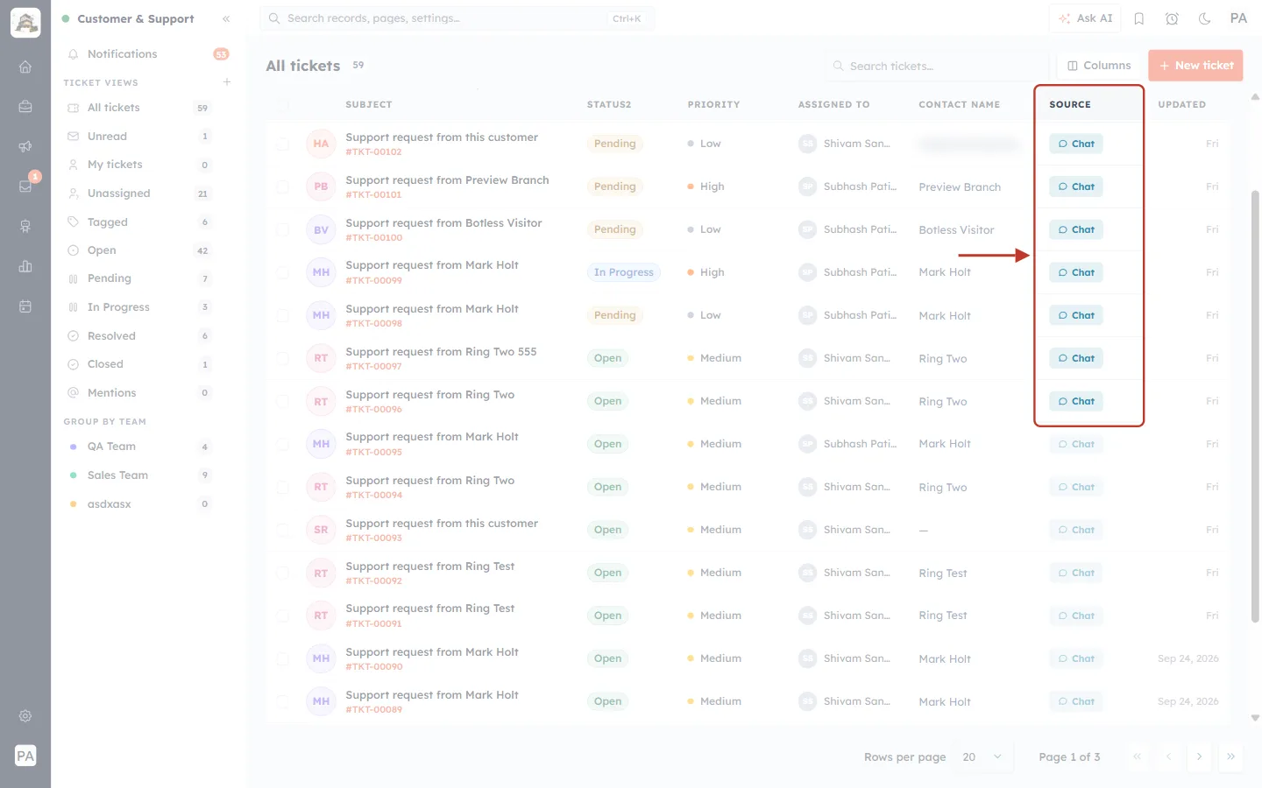1262x788 pixels.
Task: Go to the next page of tickets
Action: [x=1199, y=756]
